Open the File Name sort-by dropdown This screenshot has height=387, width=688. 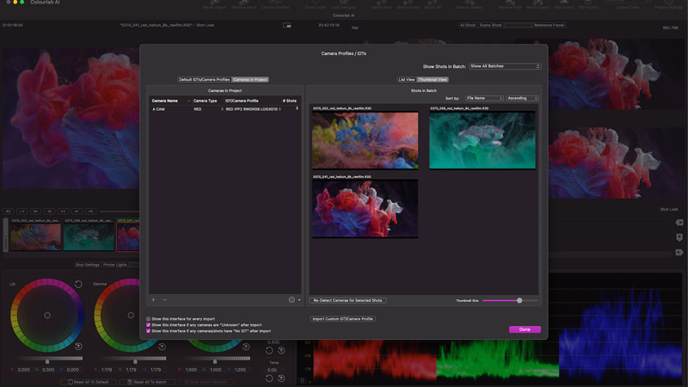[484, 98]
